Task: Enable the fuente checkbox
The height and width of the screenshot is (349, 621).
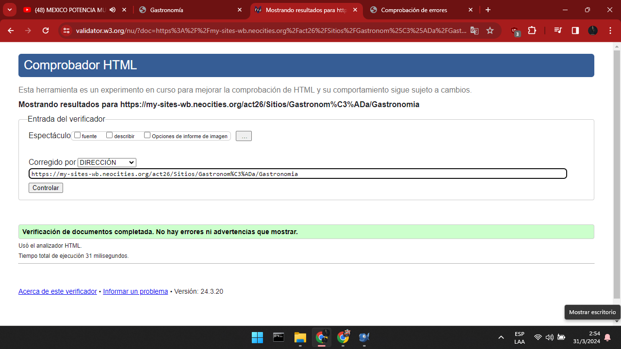Action: 77,135
